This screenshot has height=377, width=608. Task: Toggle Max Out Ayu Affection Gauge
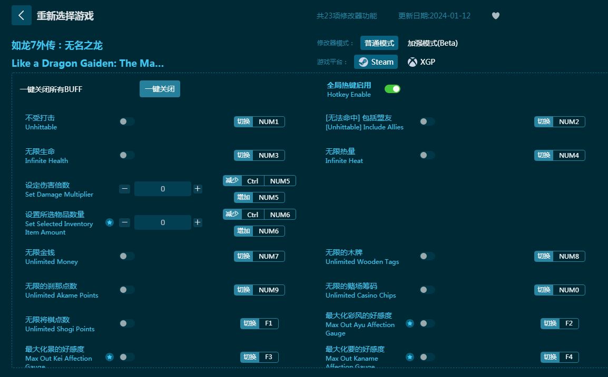pos(427,323)
